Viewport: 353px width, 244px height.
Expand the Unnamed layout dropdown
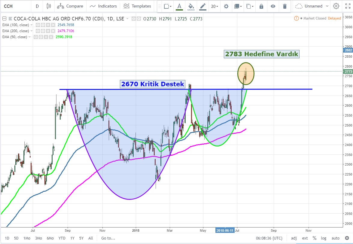coord(327,6)
